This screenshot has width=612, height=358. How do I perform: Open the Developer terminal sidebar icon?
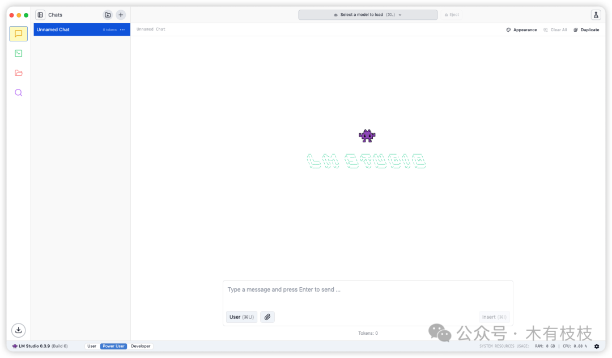[18, 53]
